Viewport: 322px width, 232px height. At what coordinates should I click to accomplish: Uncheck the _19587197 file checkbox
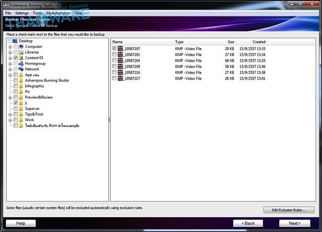114,48
